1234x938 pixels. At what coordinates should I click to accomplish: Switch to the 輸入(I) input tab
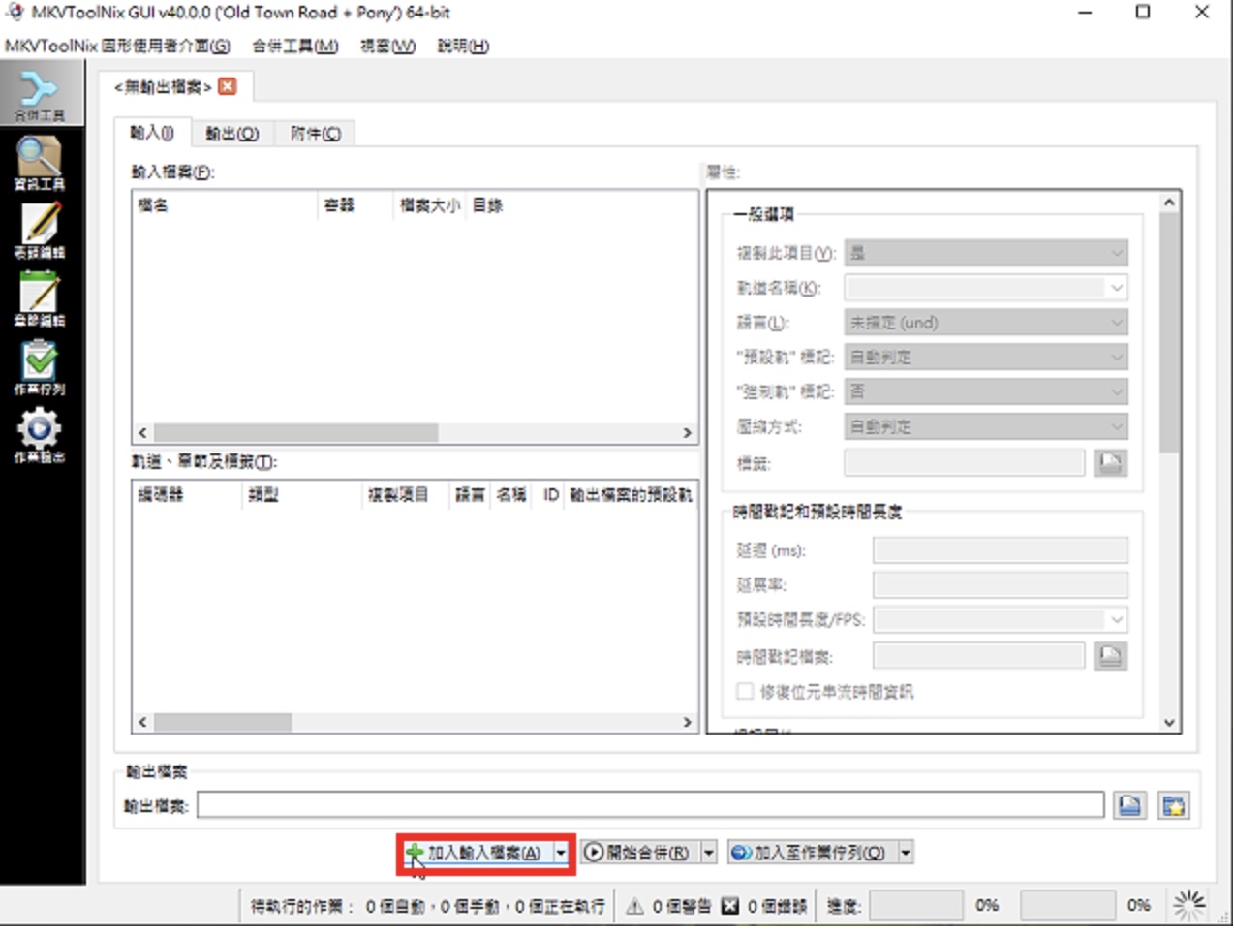pos(152,133)
